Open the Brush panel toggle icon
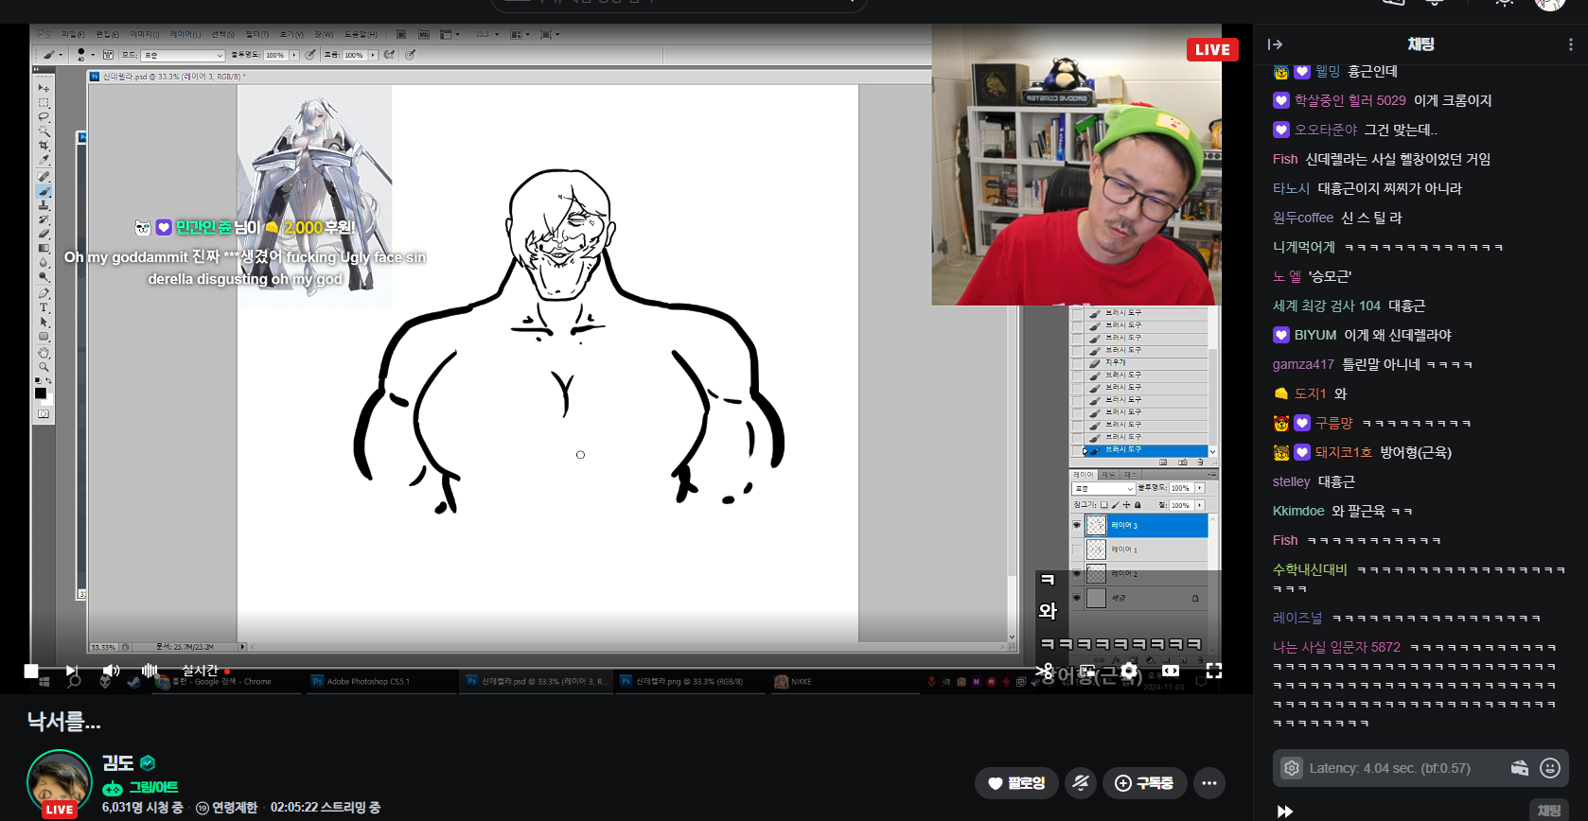 click(108, 55)
